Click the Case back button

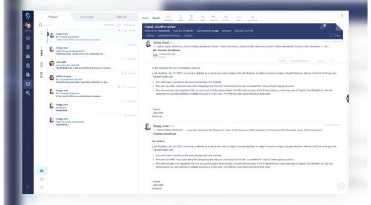pos(335,35)
